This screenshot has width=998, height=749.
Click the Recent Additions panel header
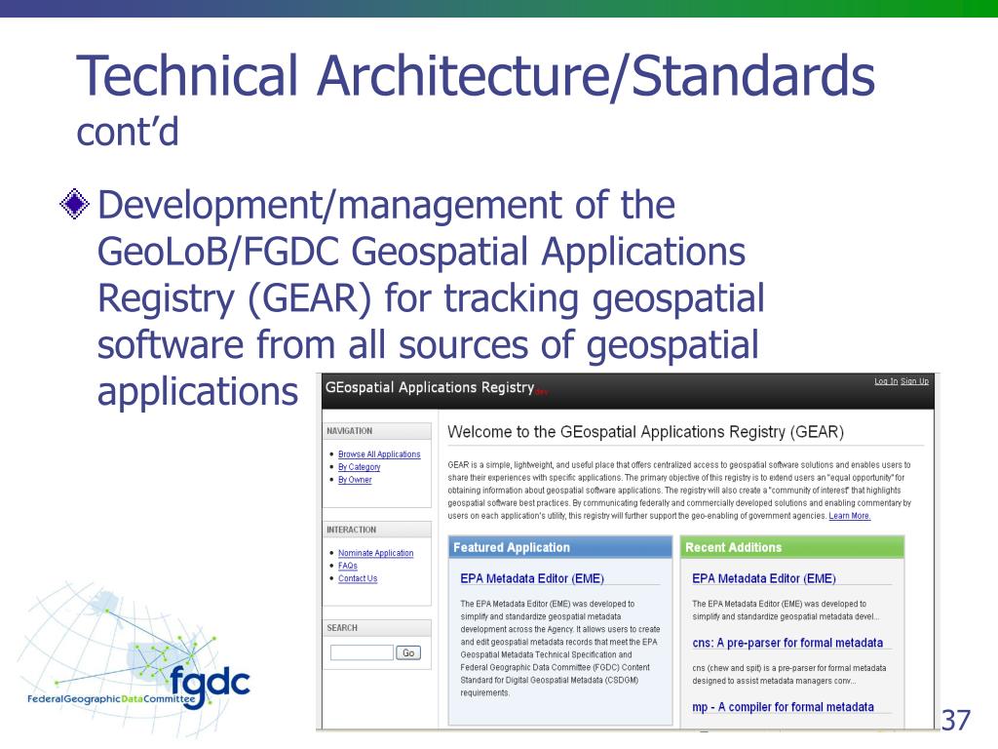791,547
